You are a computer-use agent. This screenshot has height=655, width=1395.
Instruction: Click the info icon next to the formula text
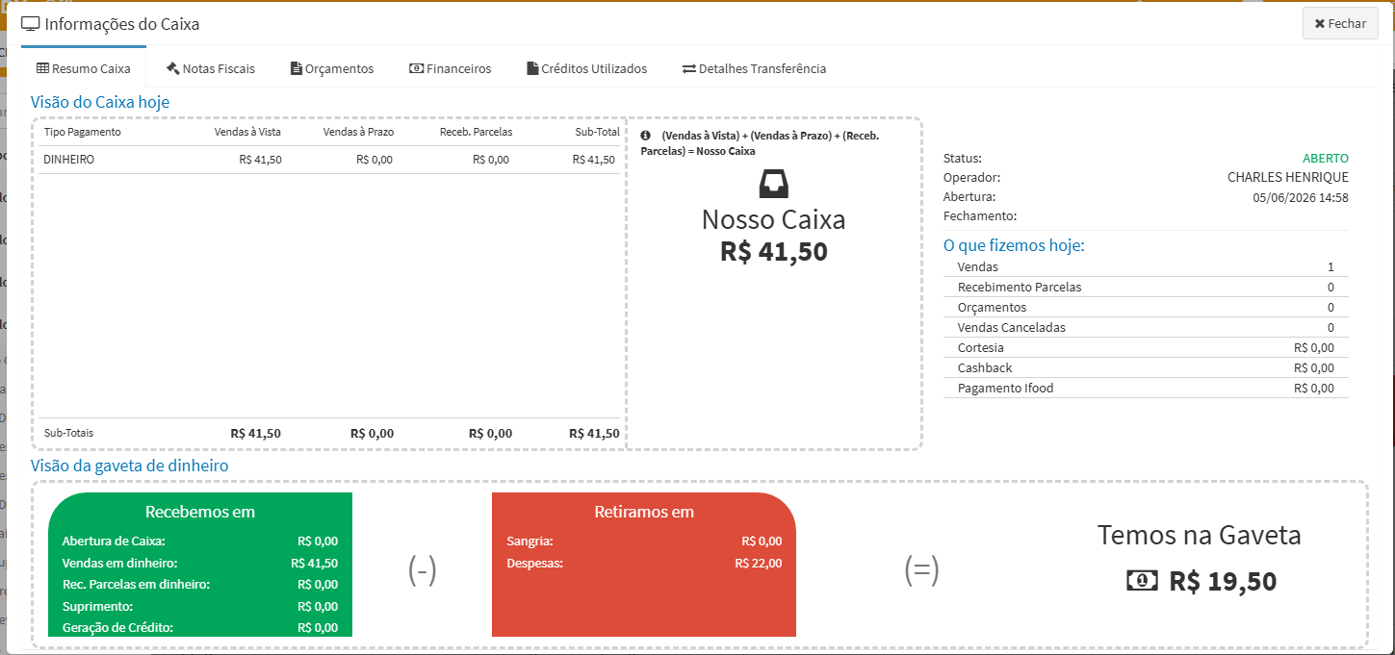(645, 136)
